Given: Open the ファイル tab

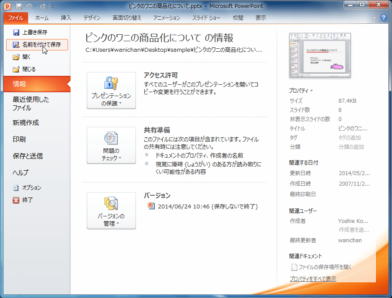Looking at the screenshot, I should [15, 18].
